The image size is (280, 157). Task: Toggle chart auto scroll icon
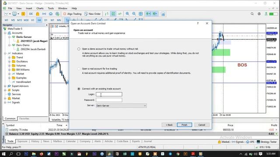click(x=148, y=14)
